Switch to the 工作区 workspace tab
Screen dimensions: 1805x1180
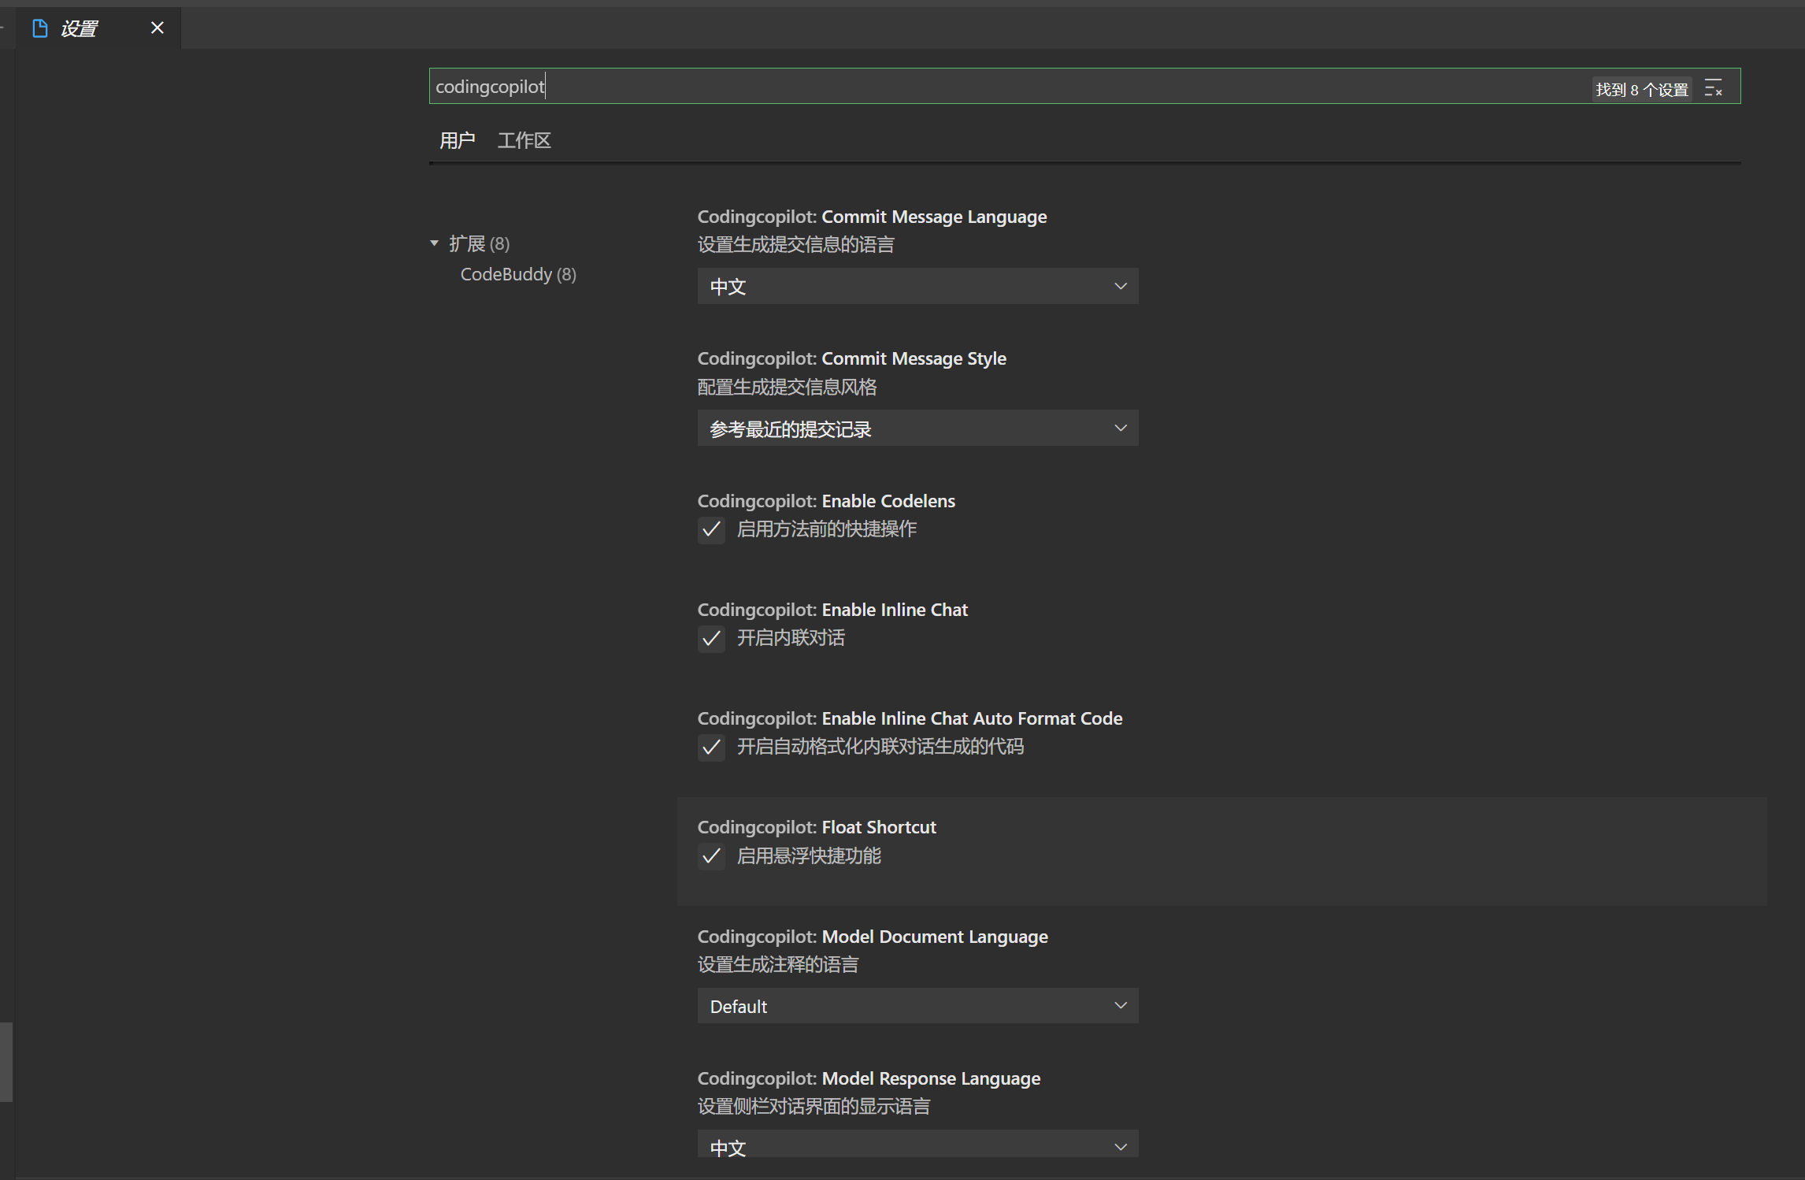click(524, 141)
